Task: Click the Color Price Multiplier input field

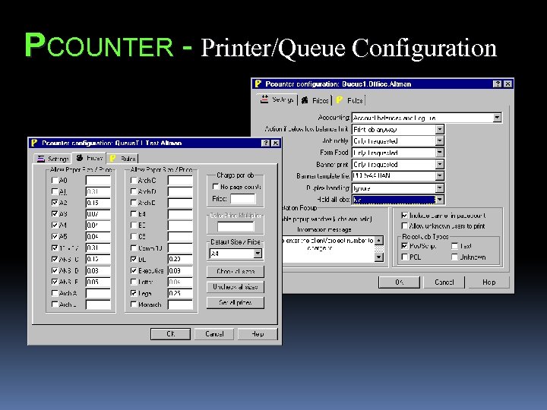Action: [x=236, y=226]
